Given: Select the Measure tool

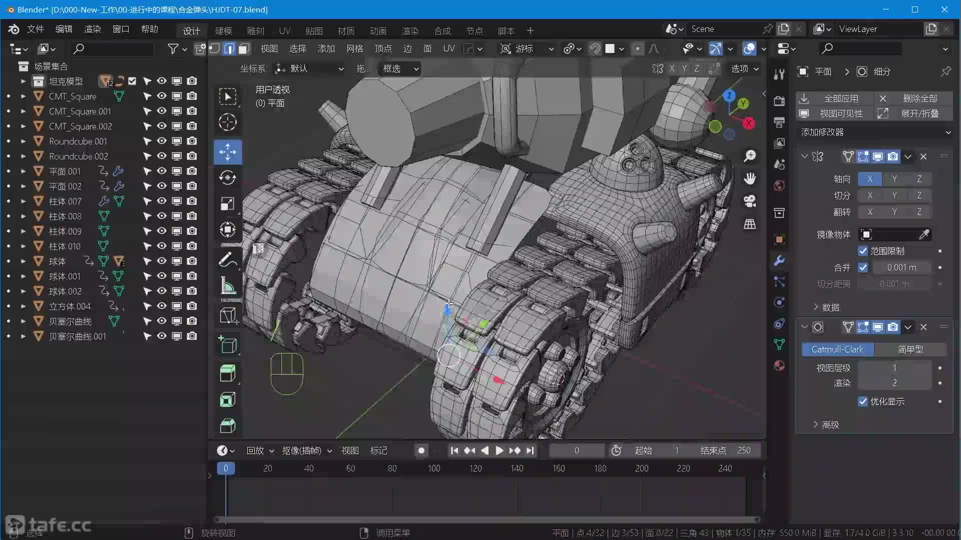Looking at the screenshot, I should click(x=228, y=286).
